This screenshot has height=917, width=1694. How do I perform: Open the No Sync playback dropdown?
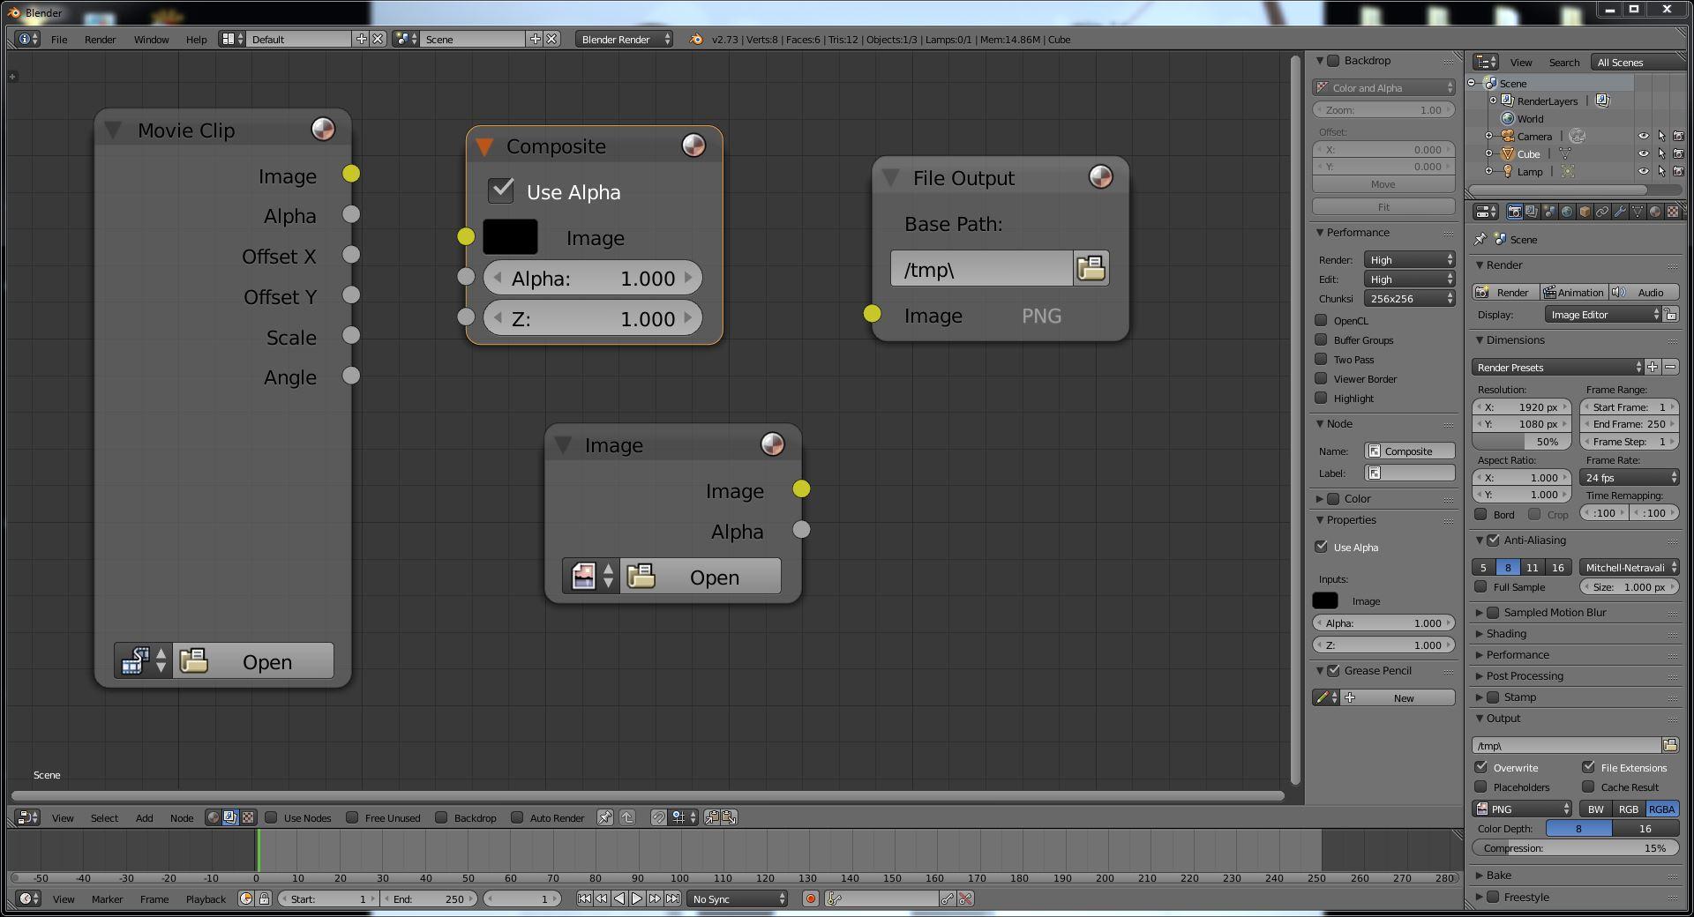click(x=738, y=898)
